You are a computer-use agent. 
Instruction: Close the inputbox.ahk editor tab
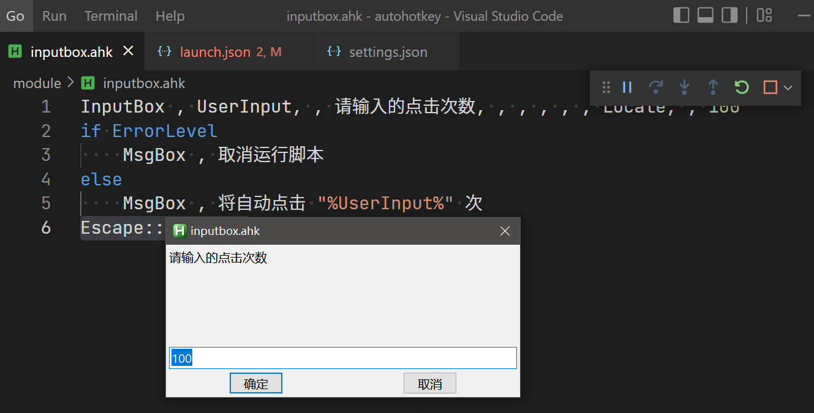(x=127, y=51)
